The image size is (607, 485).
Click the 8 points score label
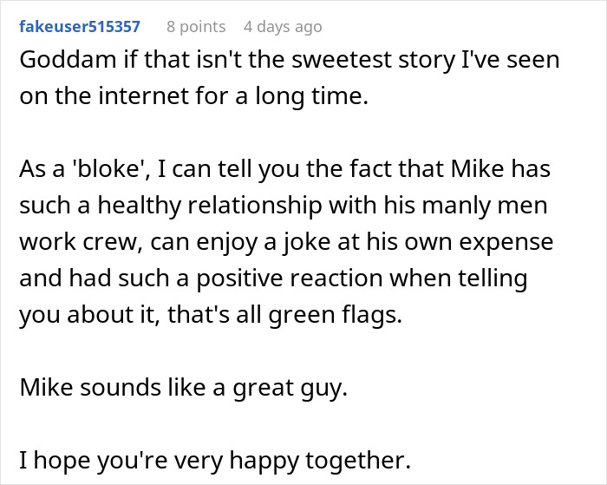tap(196, 27)
